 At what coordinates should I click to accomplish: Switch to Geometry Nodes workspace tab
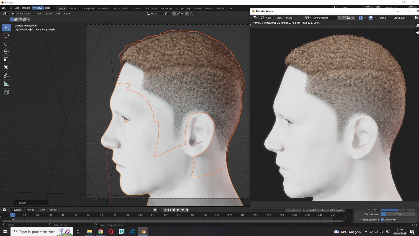tap(203, 8)
